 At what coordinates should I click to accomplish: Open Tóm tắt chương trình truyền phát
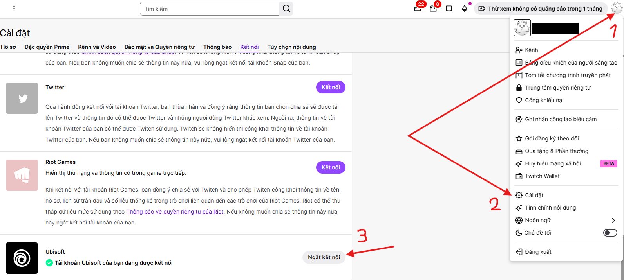[x=566, y=75]
